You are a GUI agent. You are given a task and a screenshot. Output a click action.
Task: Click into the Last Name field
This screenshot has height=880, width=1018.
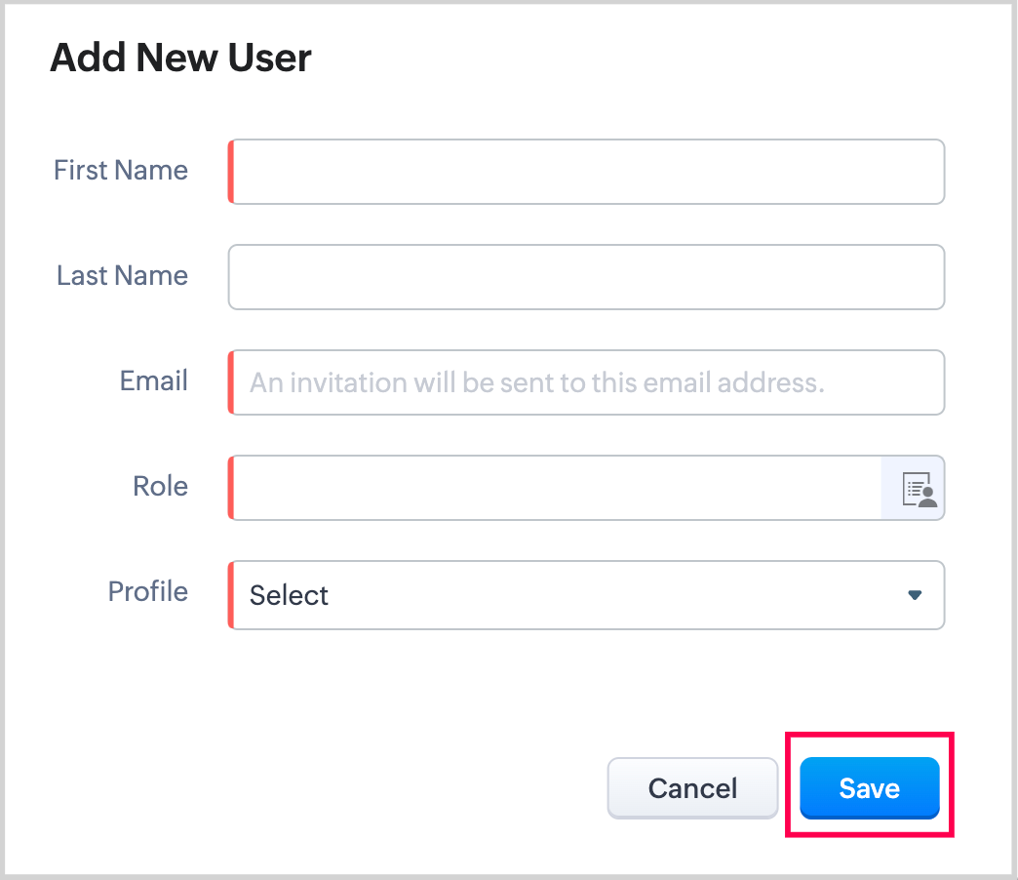[585, 277]
